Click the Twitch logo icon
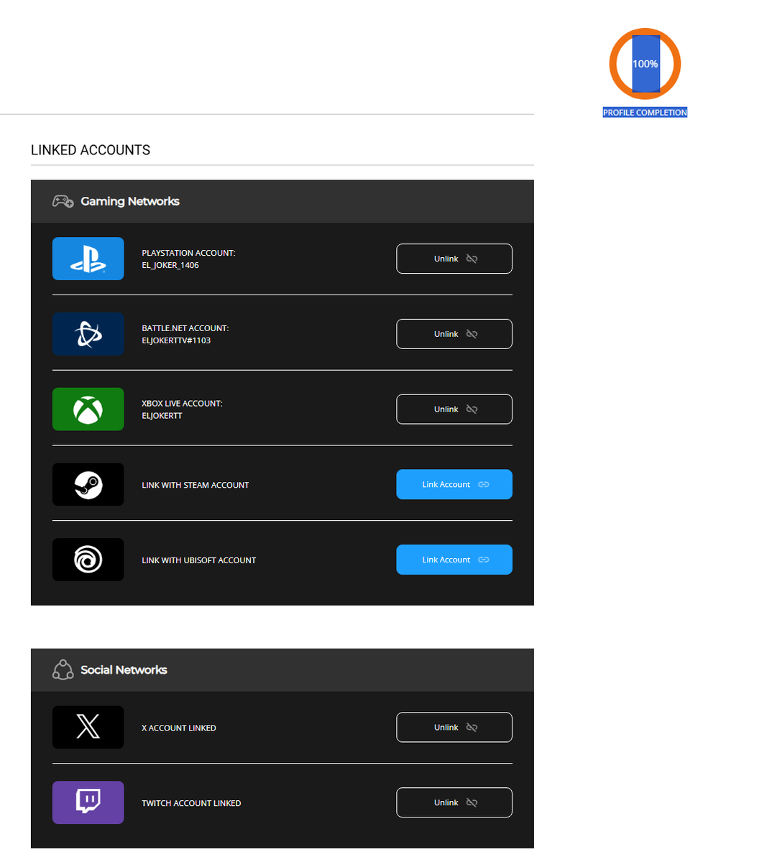Viewport: 772px width, 862px height. (88, 802)
